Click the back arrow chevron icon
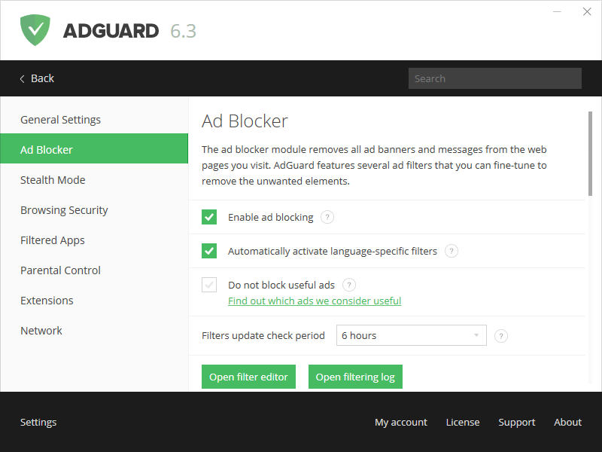602x452 pixels. coord(23,78)
